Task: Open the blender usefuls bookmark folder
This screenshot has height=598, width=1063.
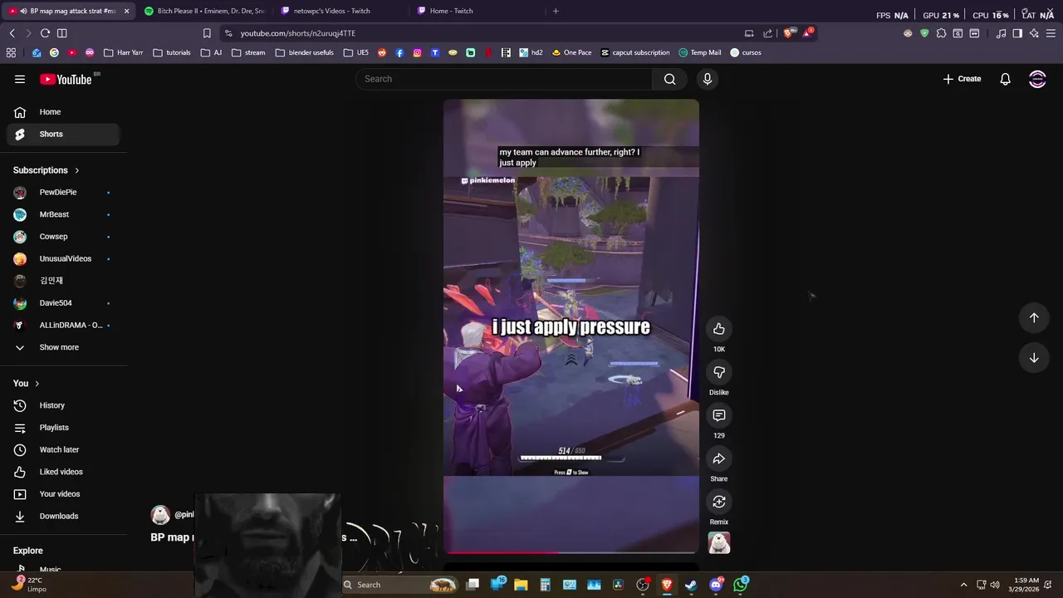Action: coord(305,52)
